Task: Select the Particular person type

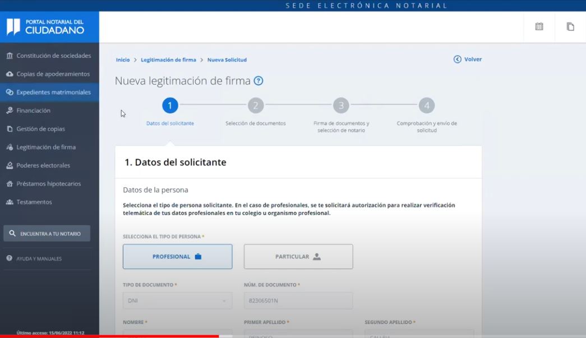Action: (x=298, y=257)
